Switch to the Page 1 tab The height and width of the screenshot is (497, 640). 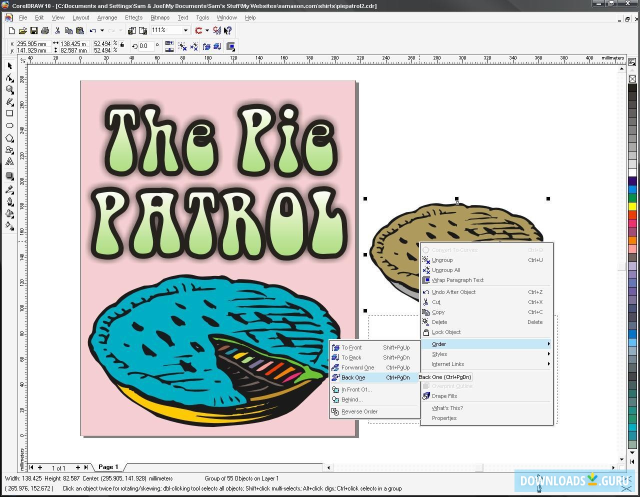coord(108,467)
